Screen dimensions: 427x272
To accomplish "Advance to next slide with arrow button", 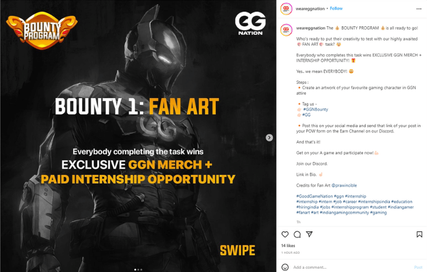I will click(269, 138).
